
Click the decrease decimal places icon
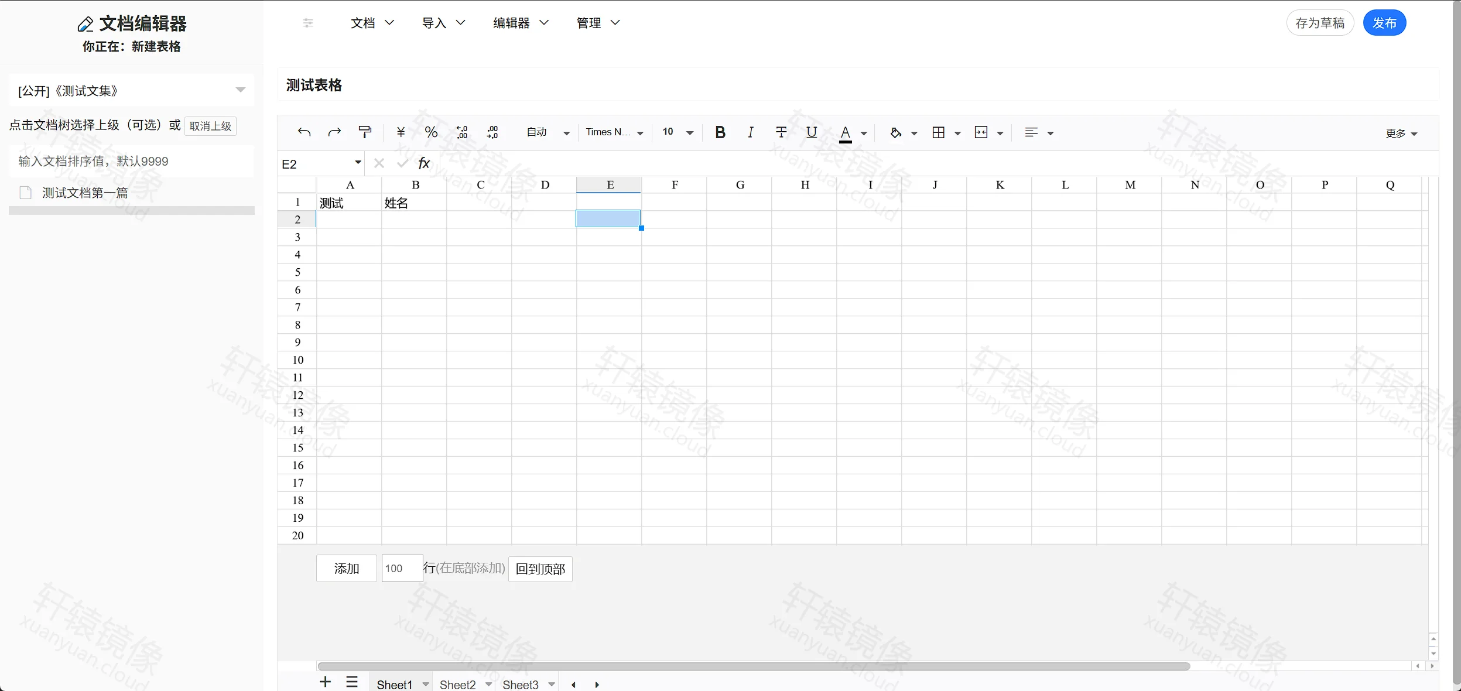(462, 132)
